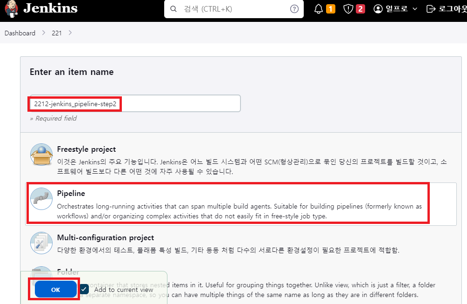Select the Pipeline pipe icon
This screenshot has width=467, height=304.
point(41,198)
